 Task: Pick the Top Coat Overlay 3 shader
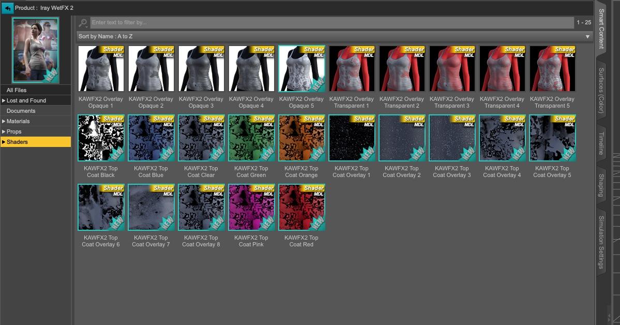click(x=452, y=138)
